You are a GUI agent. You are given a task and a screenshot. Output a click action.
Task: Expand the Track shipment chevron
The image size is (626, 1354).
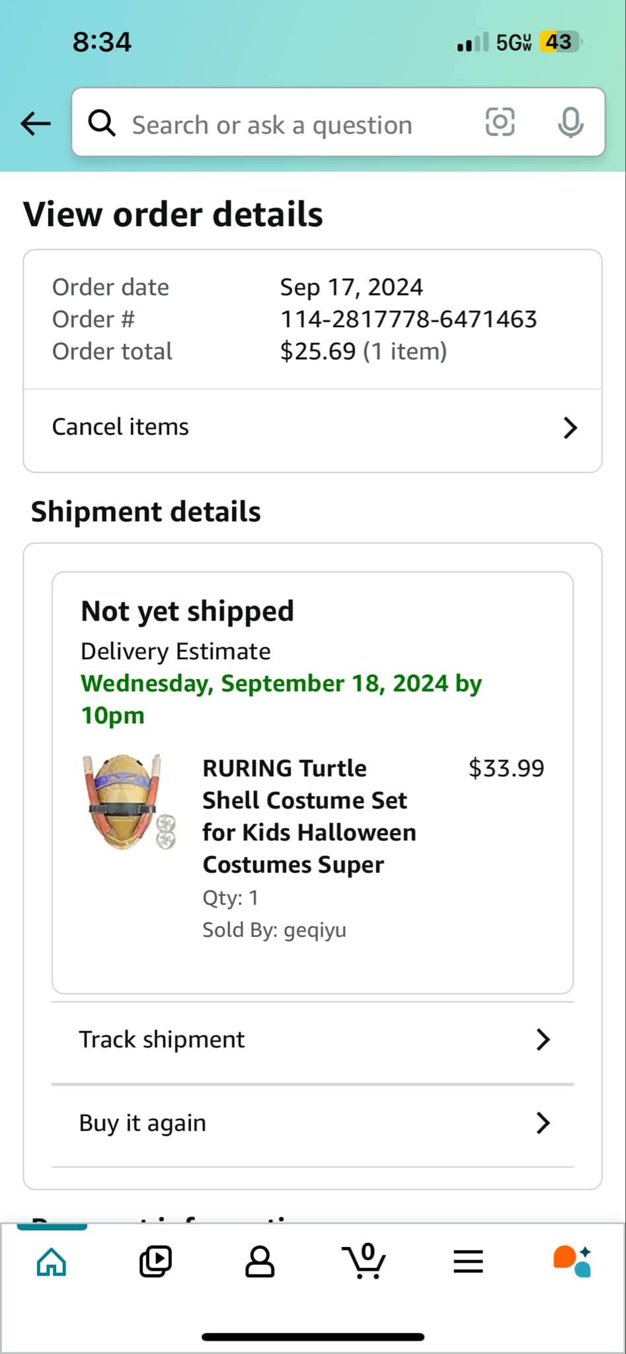543,1039
